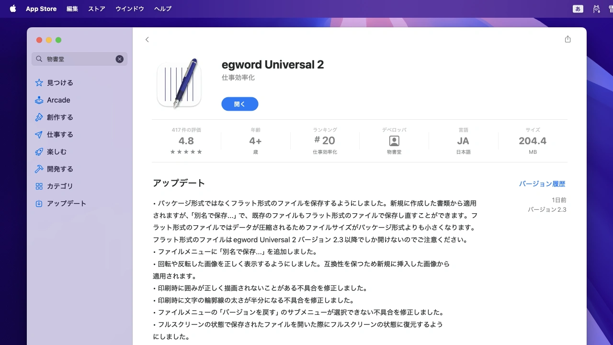The height and width of the screenshot is (345, 613).
Task: Open the 編集 menu
Action: coord(72,9)
